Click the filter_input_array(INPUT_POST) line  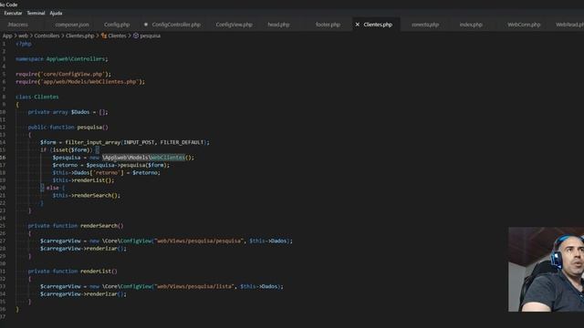125,142
